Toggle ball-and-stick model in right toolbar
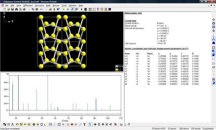The width and height of the screenshot is (216, 130). click(214, 39)
